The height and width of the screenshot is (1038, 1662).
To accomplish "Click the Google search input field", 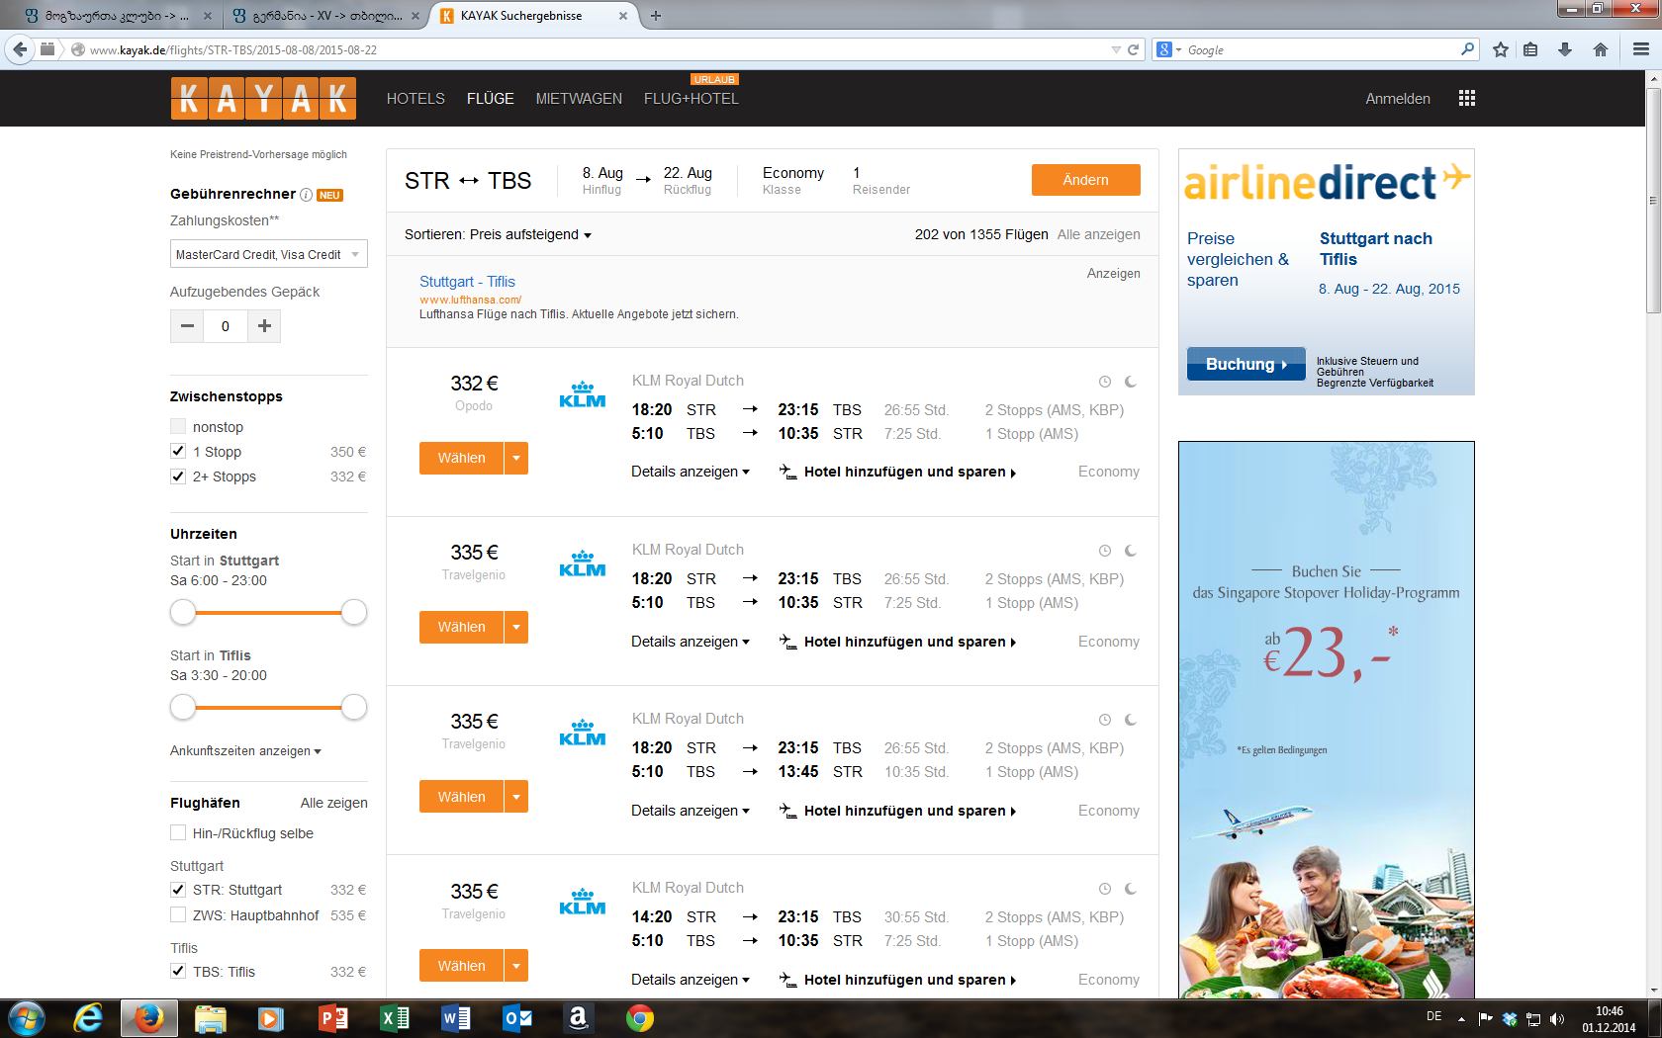I will 1321,49.
